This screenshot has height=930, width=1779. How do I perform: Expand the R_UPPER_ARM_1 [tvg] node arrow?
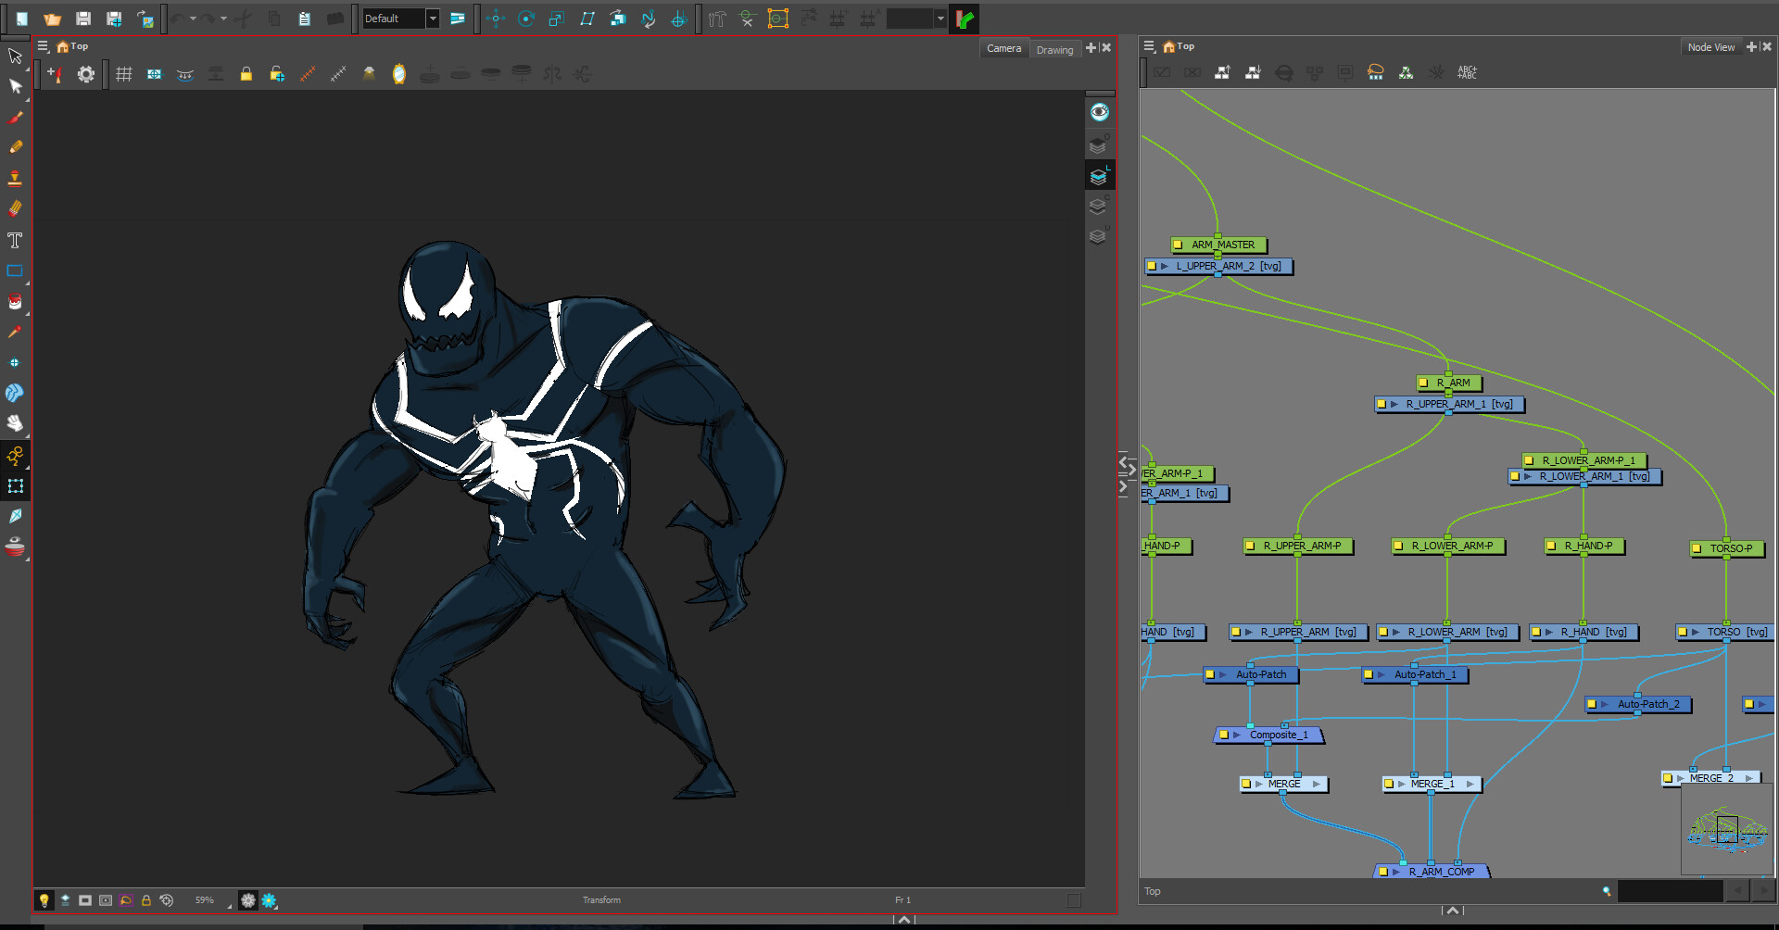(1394, 404)
